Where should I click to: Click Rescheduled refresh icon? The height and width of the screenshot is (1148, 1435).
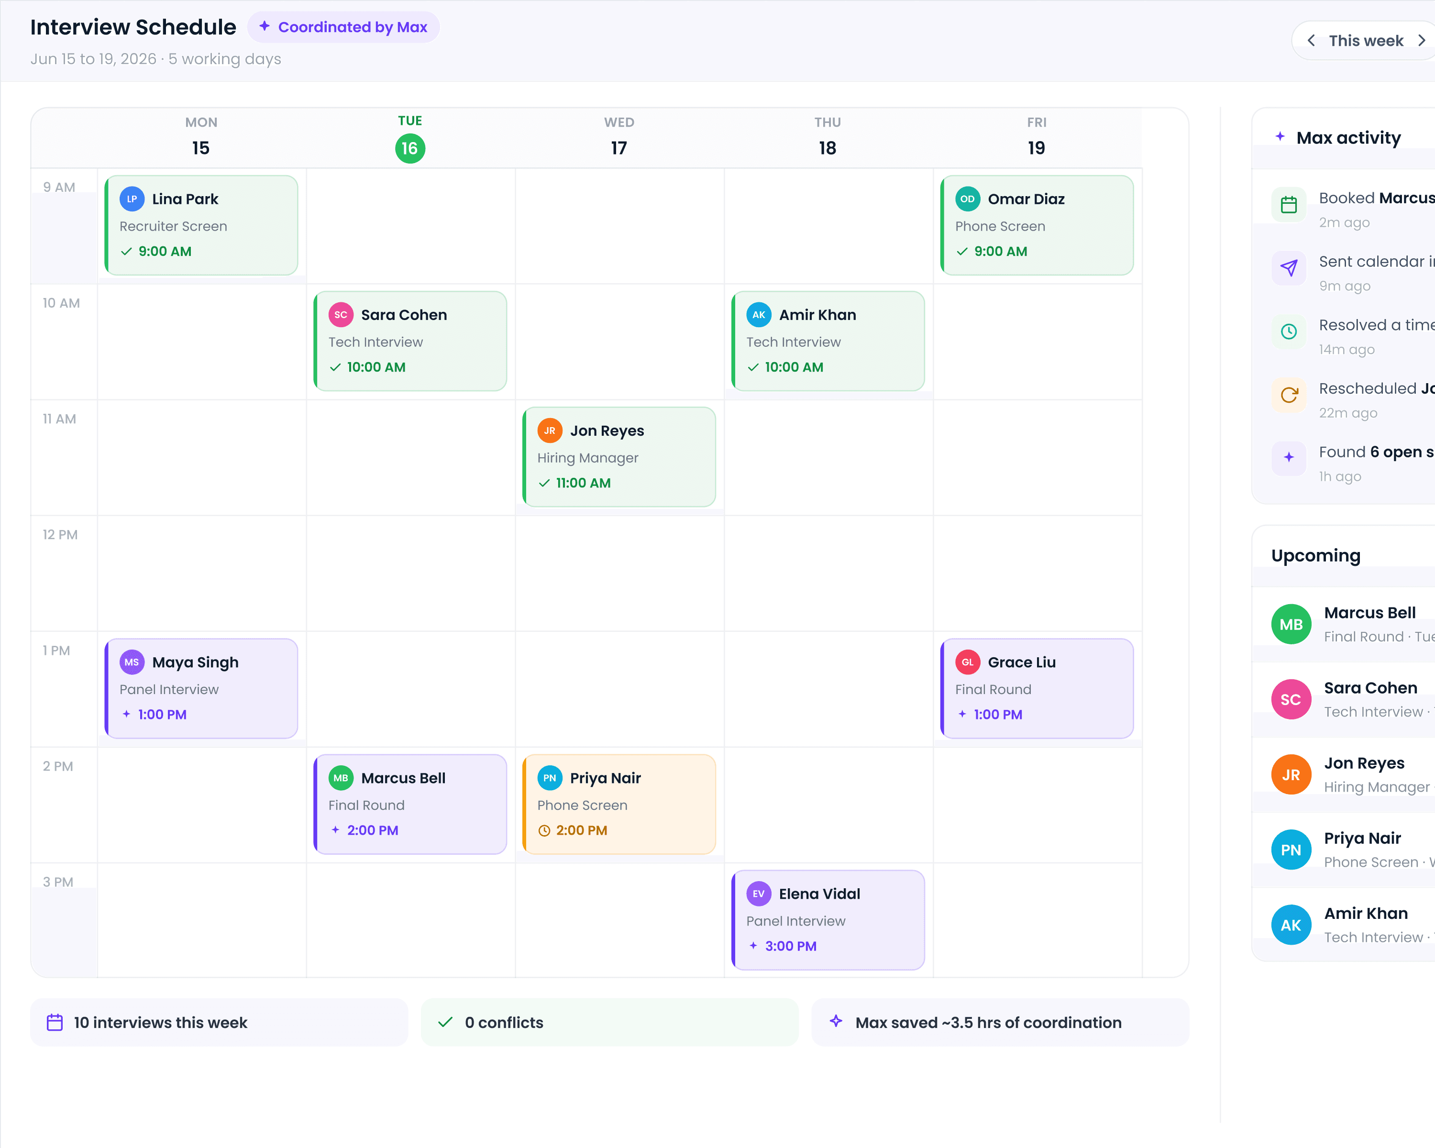tap(1289, 395)
